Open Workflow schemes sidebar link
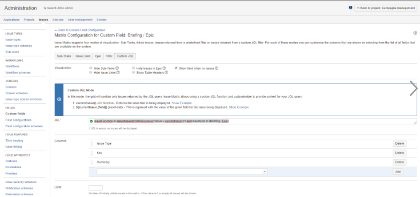Image resolution: width=420 pixels, height=197 pixels. point(18,73)
